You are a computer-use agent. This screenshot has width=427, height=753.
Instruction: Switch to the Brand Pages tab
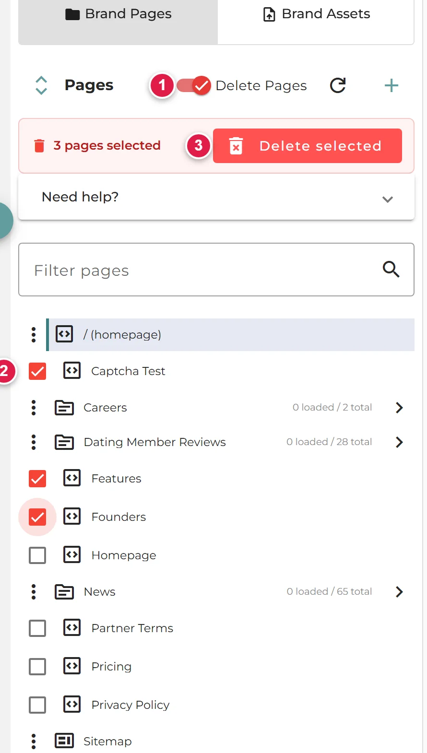click(x=118, y=22)
